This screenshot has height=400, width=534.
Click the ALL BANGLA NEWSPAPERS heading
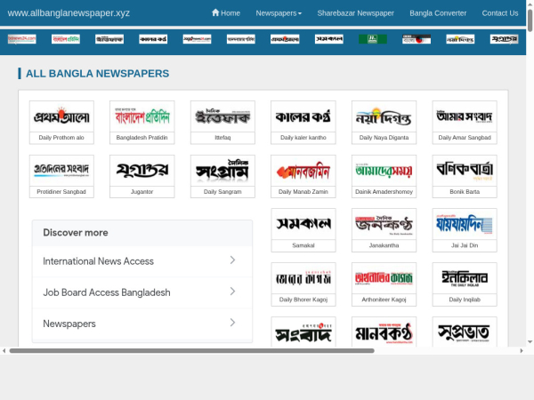click(97, 74)
